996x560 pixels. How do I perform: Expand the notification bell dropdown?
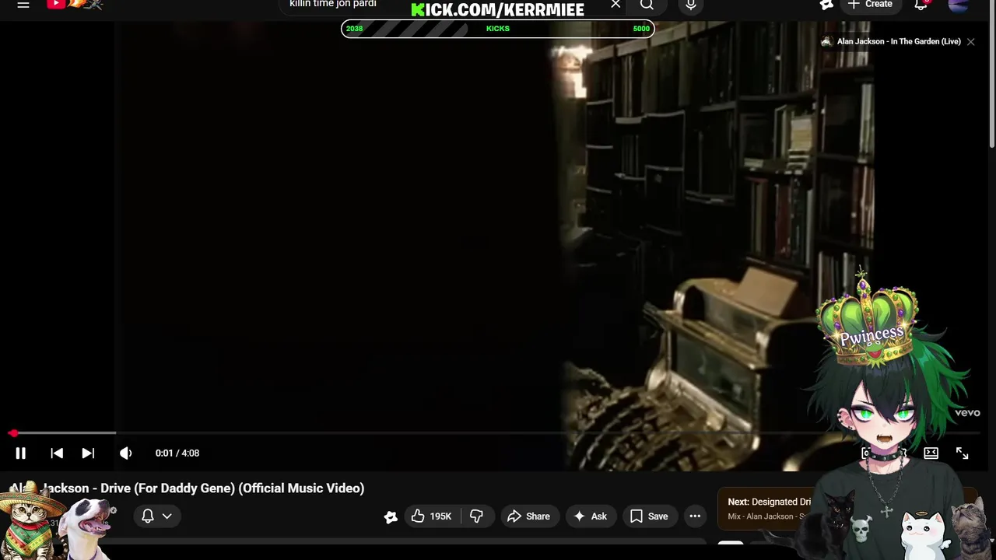[156, 516]
